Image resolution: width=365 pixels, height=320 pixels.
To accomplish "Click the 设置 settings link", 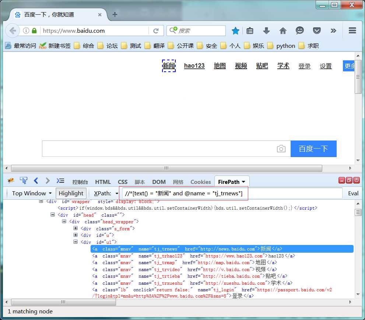I will (326, 66).
